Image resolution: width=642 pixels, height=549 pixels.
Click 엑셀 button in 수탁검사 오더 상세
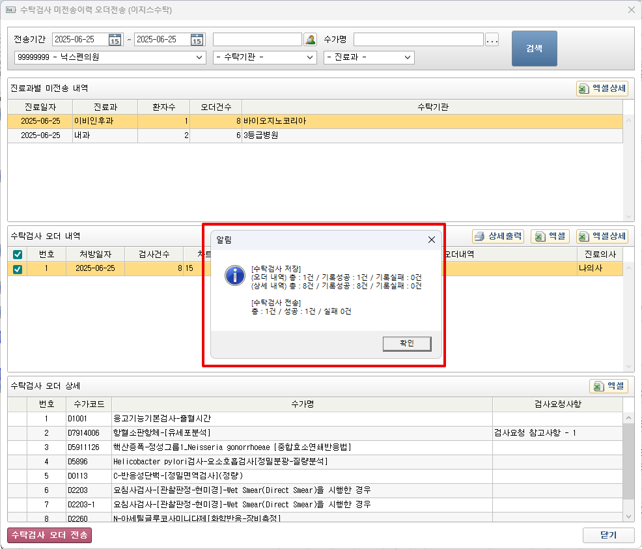609,386
